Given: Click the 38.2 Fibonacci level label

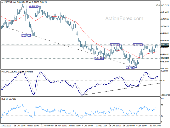Looking at the screenshot, I should (158, 5).
